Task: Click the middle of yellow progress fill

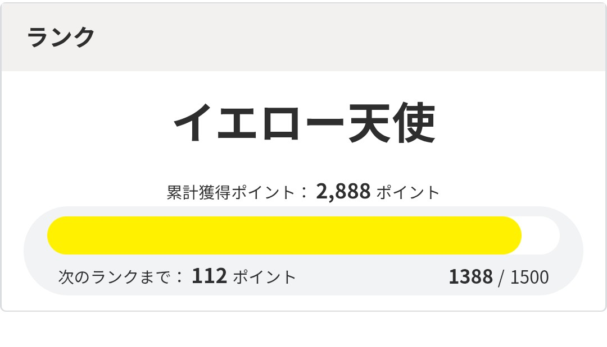Action: (x=284, y=235)
